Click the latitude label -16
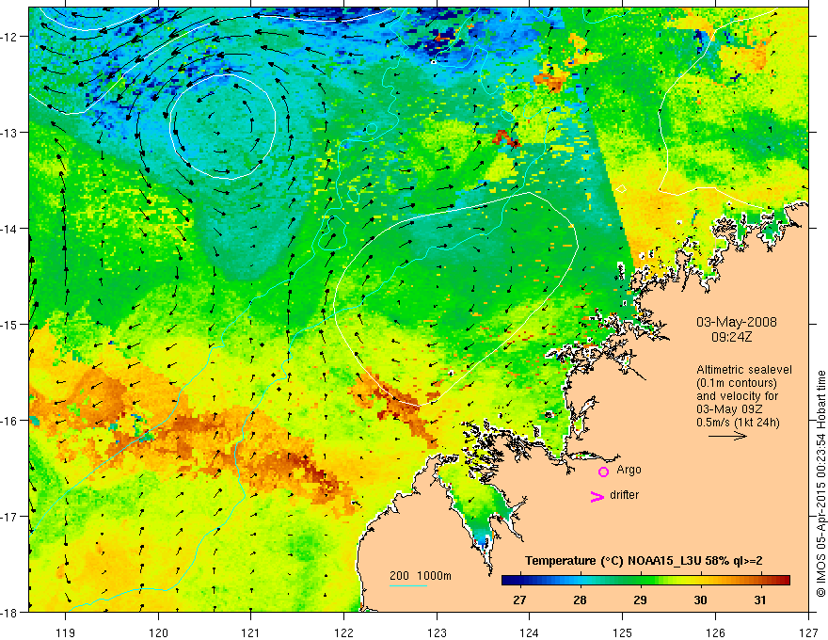The height and width of the screenshot is (640, 828). 10,421
